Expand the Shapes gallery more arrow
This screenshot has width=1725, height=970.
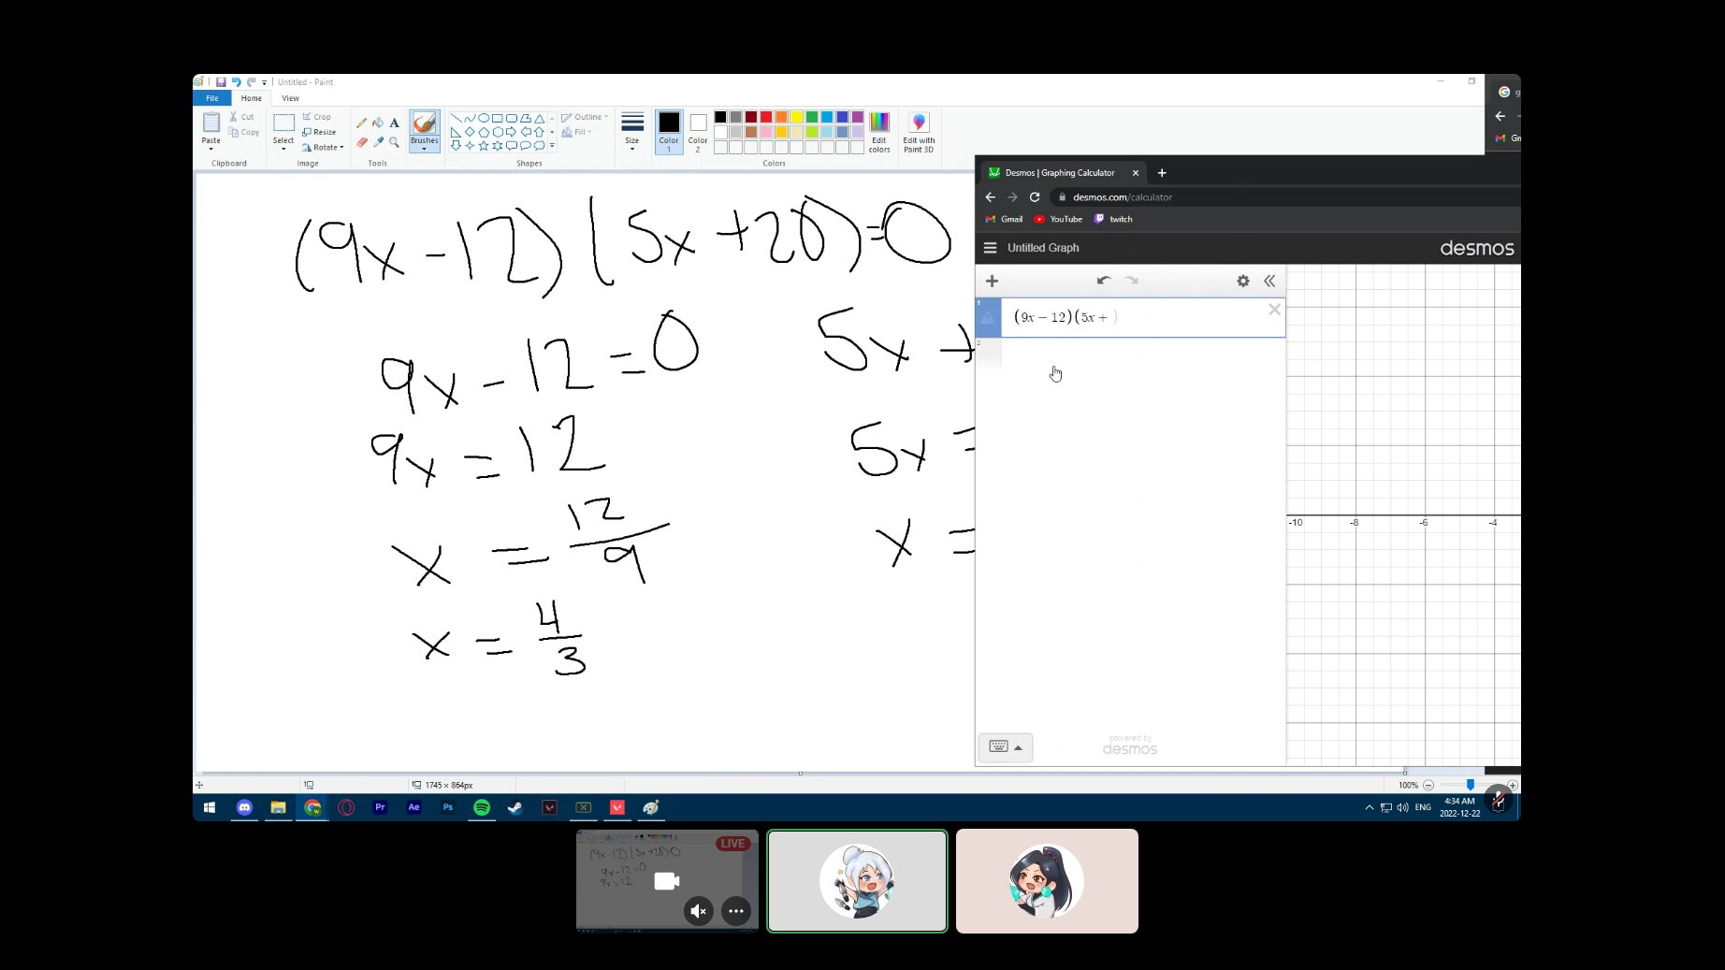click(552, 145)
